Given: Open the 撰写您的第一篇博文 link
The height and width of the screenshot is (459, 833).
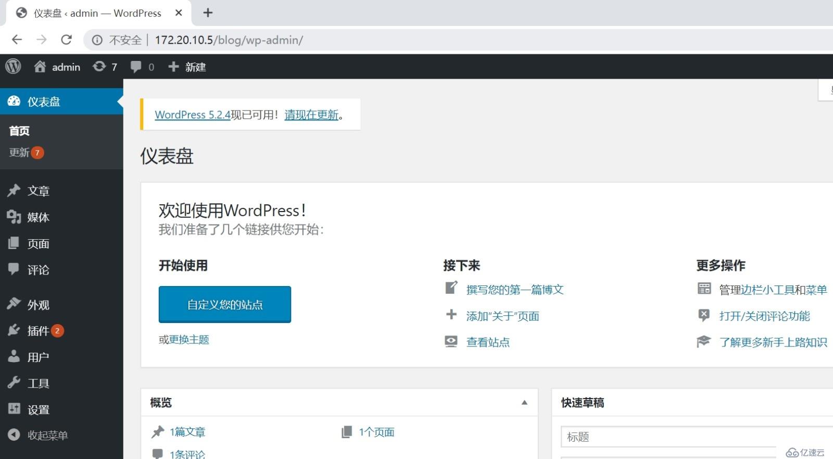Looking at the screenshot, I should tap(515, 289).
